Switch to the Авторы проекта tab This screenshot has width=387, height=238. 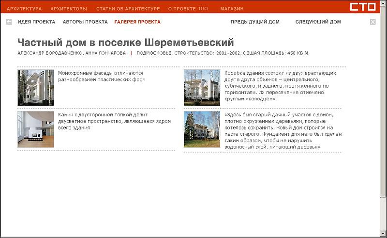coord(85,22)
